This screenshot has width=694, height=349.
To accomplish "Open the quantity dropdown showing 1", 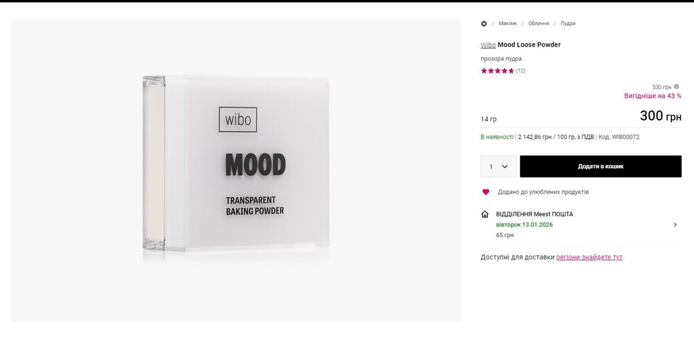I will click(498, 167).
